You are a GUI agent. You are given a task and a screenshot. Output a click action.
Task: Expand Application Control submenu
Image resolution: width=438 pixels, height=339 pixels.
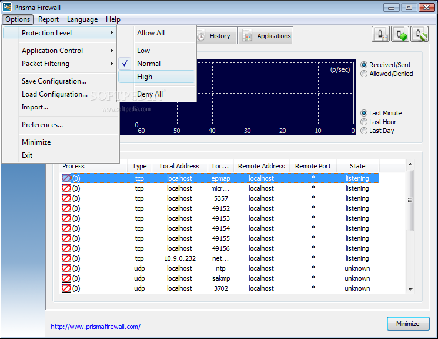point(60,51)
